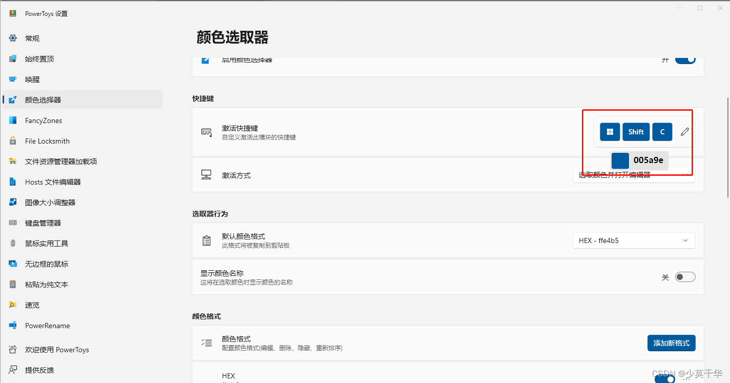730x383 pixels.
Task: Open File Locksmith settings
Action: (83, 141)
